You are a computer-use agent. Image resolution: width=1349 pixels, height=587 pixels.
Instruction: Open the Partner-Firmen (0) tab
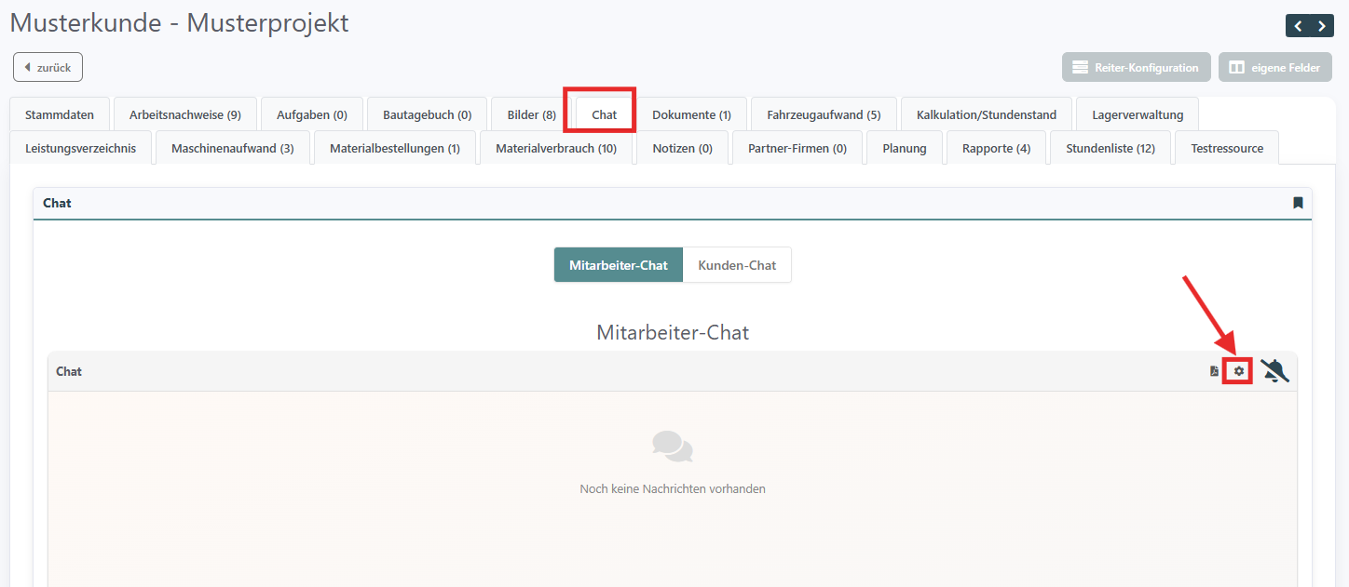tap(797, 148)
